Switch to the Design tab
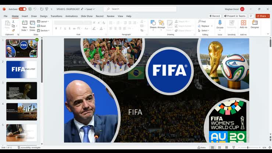272x153 pixels. 44,16
